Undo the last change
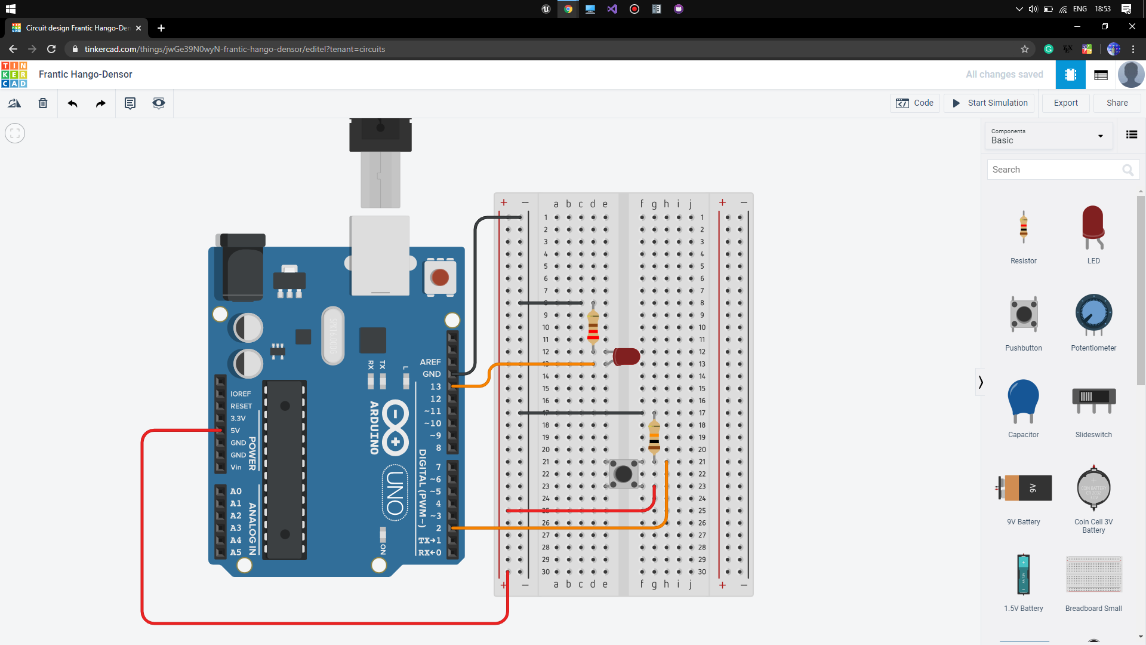 pyautogui.click(x=72, y=103)
